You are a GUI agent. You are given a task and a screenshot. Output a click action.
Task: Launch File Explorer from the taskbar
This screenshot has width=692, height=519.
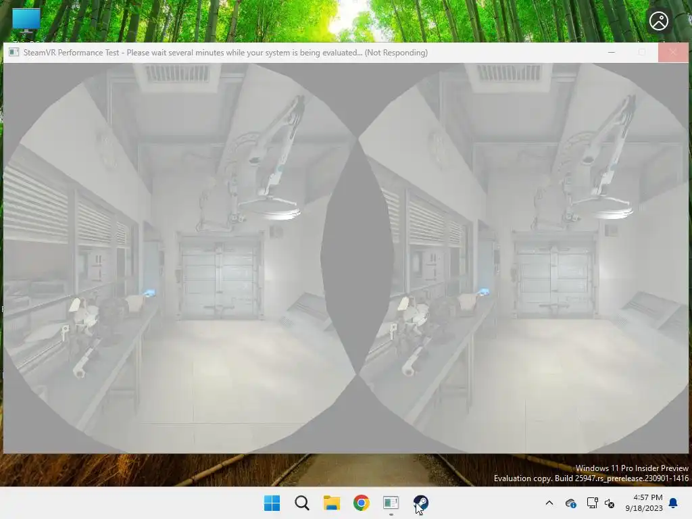click(331, 503)
